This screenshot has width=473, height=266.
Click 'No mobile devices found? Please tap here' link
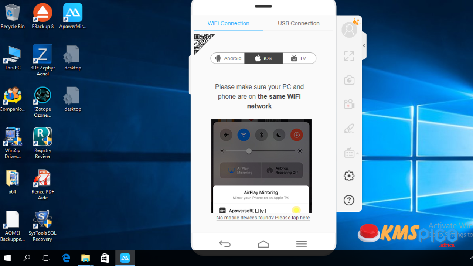click(x=263, y=218)
